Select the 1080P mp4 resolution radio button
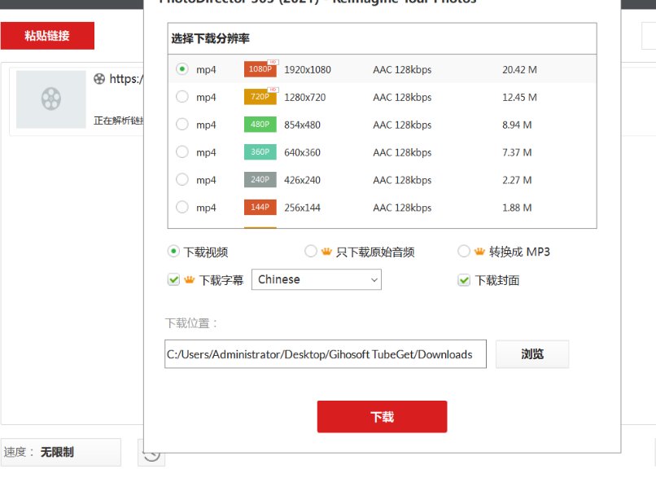 click(x=182, y=69)
